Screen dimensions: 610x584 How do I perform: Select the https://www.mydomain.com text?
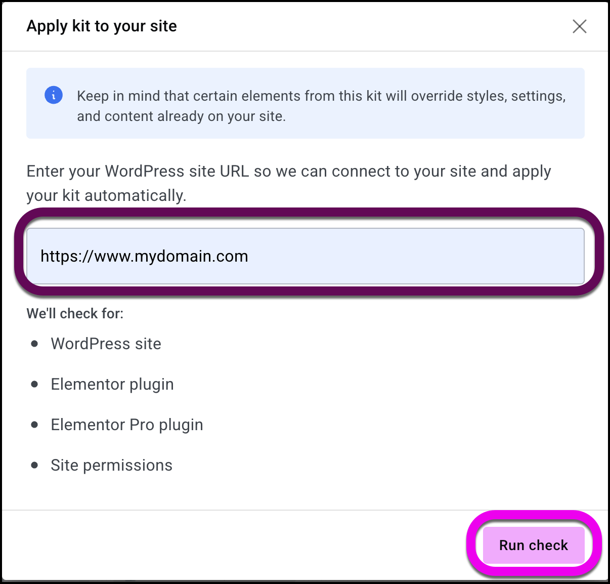144,256
